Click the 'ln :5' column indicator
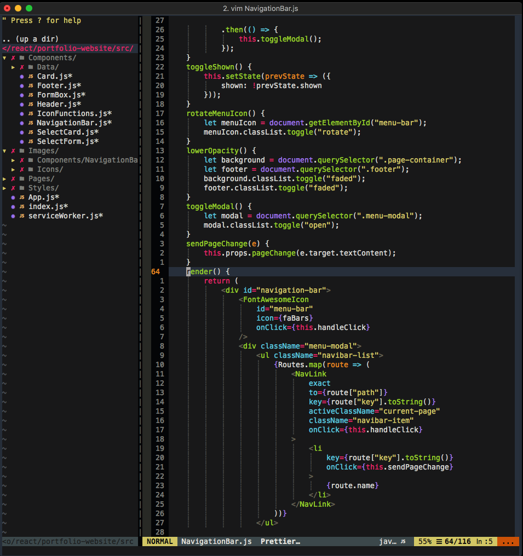The image size is (523, 556). click(484, 541)
